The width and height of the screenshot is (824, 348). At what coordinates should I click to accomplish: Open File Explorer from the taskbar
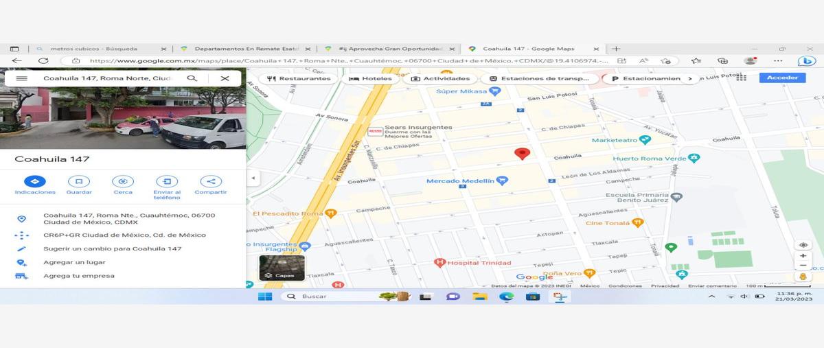479,297
